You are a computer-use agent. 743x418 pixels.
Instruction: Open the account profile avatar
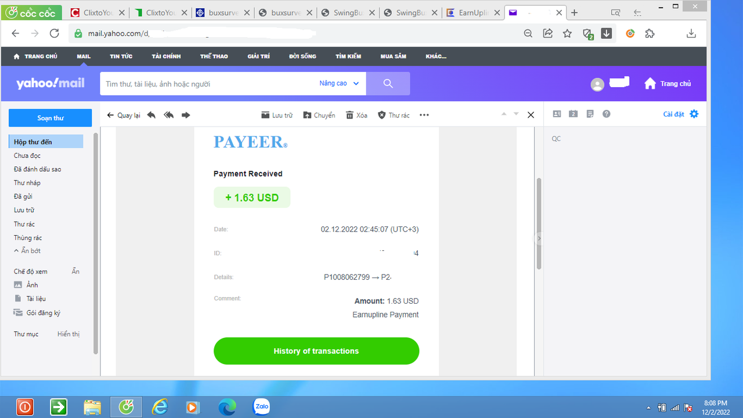[597, 85]
